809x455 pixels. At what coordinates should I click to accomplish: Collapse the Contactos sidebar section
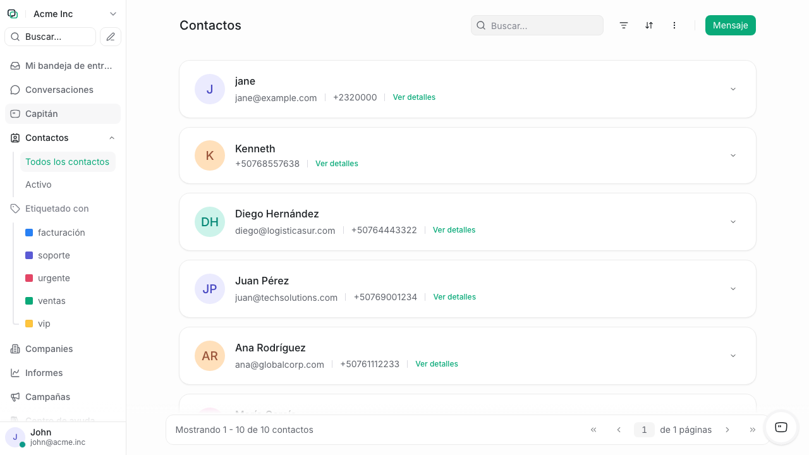coord(112,138)
